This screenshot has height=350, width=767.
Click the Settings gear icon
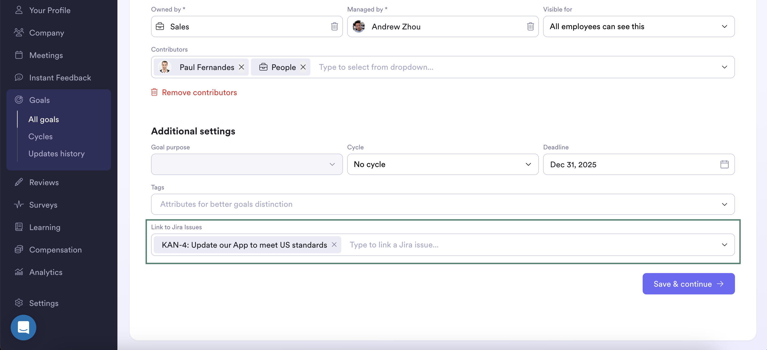(19, 303)
